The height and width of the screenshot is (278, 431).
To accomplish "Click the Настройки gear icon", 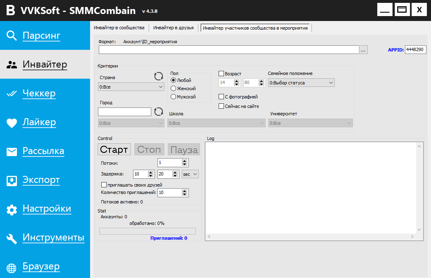I will pyautogui.click(x=12, y=210).
